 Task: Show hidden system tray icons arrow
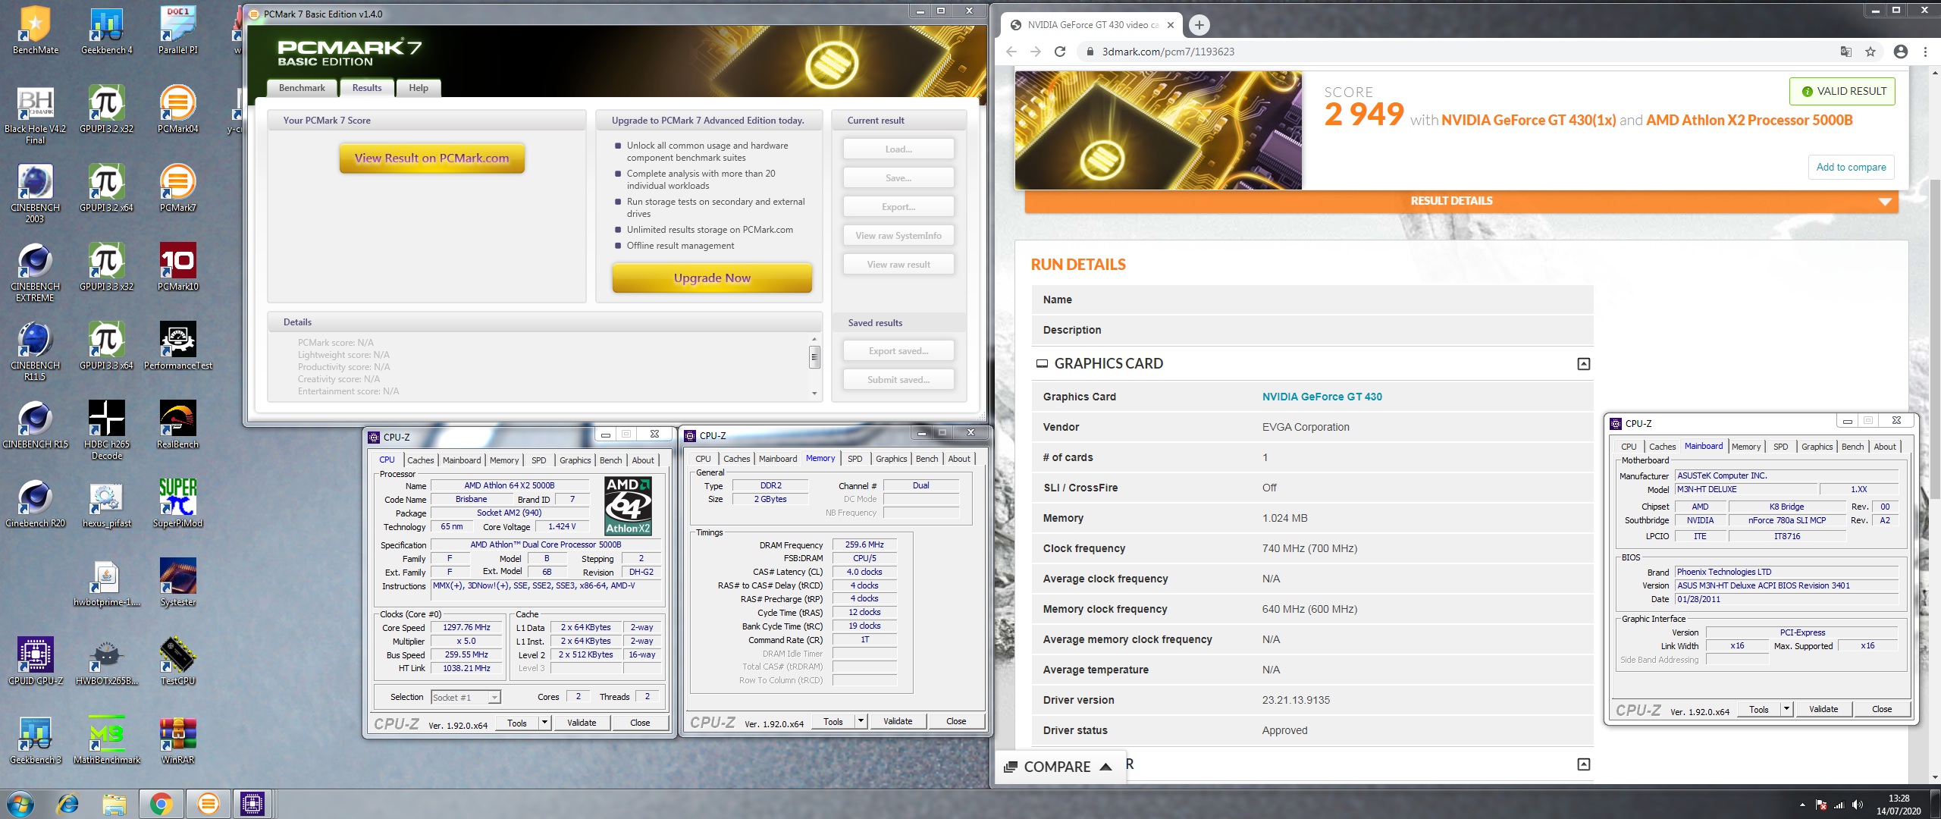[1802, 805]
